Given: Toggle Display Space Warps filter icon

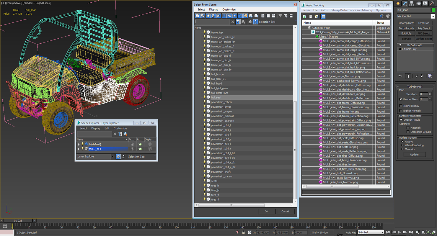Looking at the screenshot, I should [224, 16].
